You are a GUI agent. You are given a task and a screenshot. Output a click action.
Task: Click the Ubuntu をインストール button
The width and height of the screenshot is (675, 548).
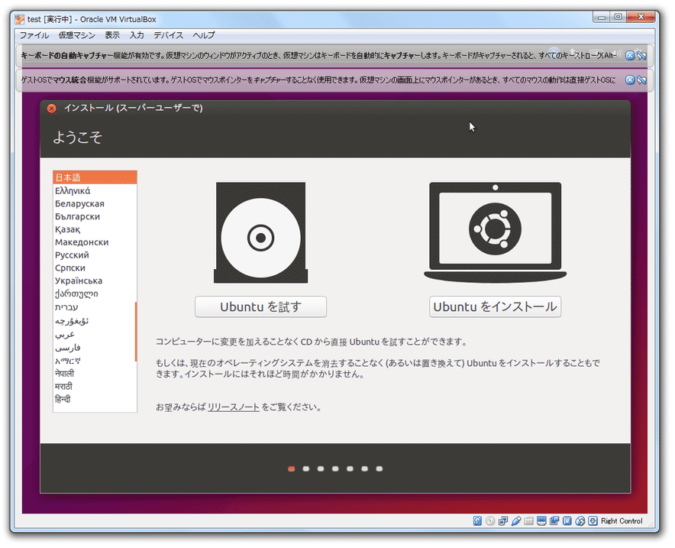495,306
